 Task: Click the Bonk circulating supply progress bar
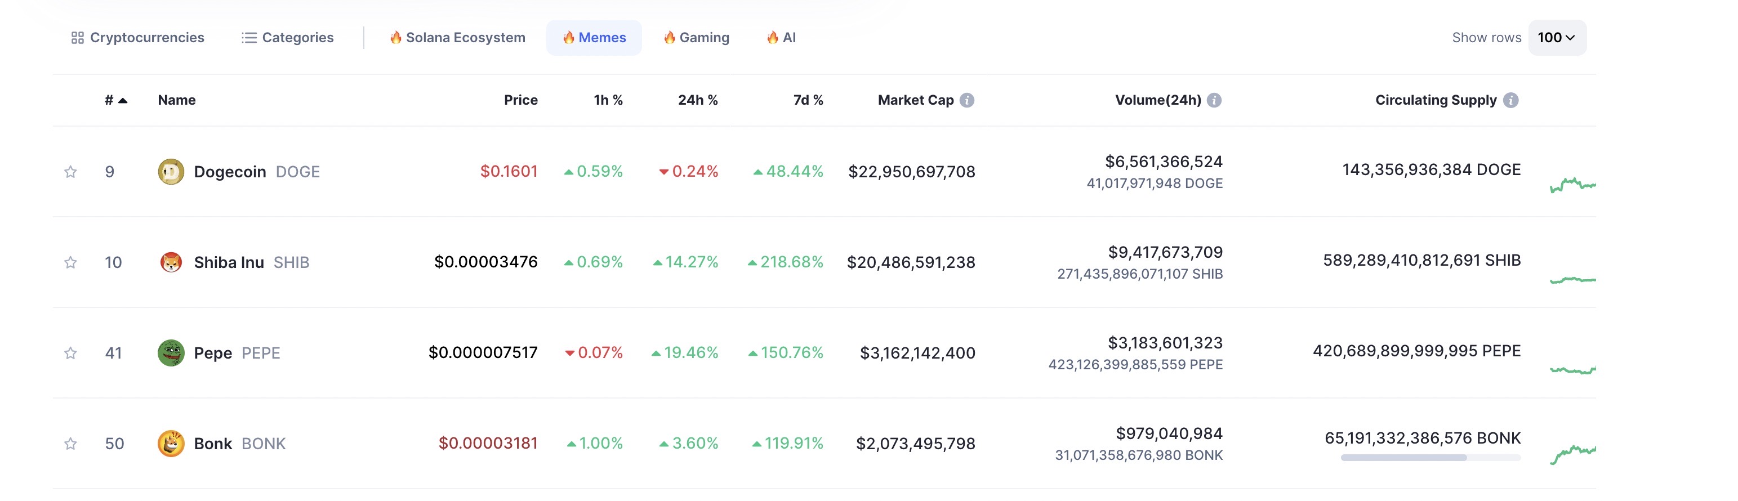1430,458
